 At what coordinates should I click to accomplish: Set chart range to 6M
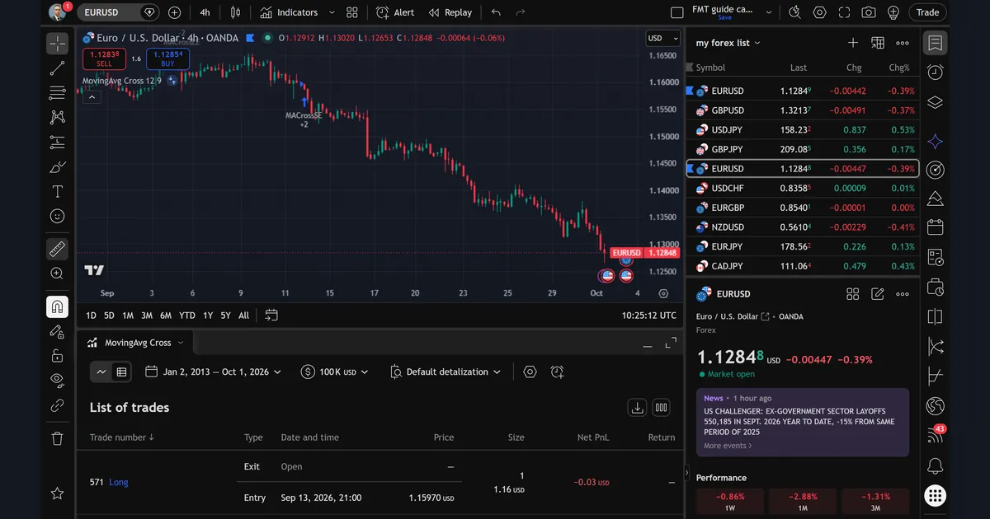[165, 315]
